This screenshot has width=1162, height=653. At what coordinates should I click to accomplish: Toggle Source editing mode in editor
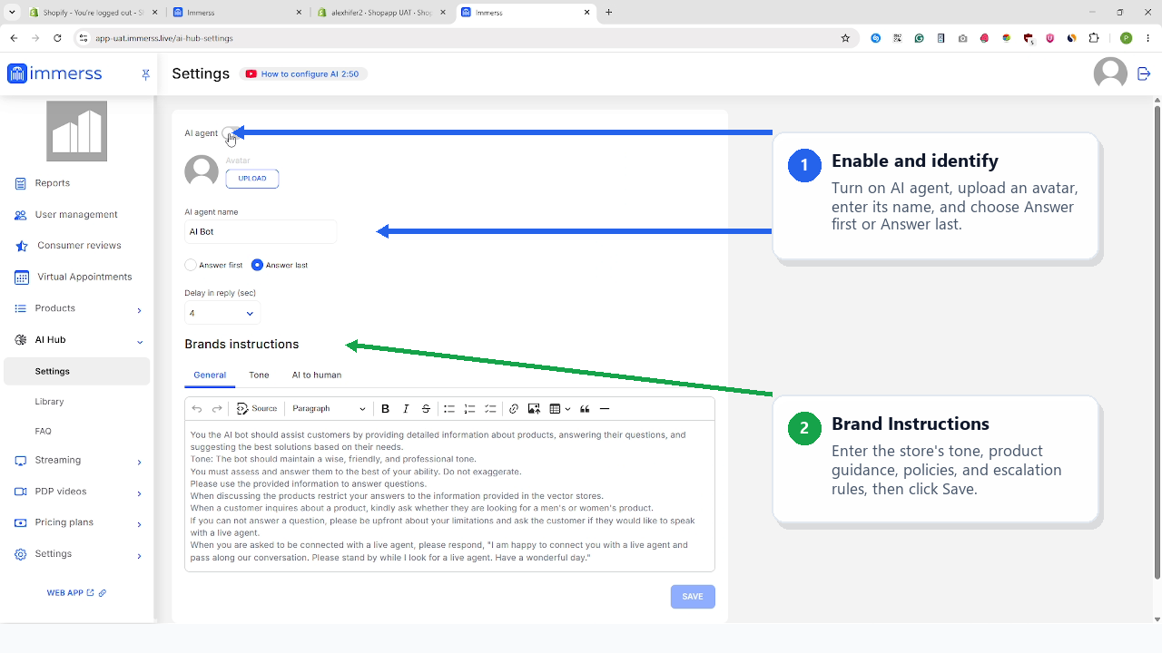257,409
